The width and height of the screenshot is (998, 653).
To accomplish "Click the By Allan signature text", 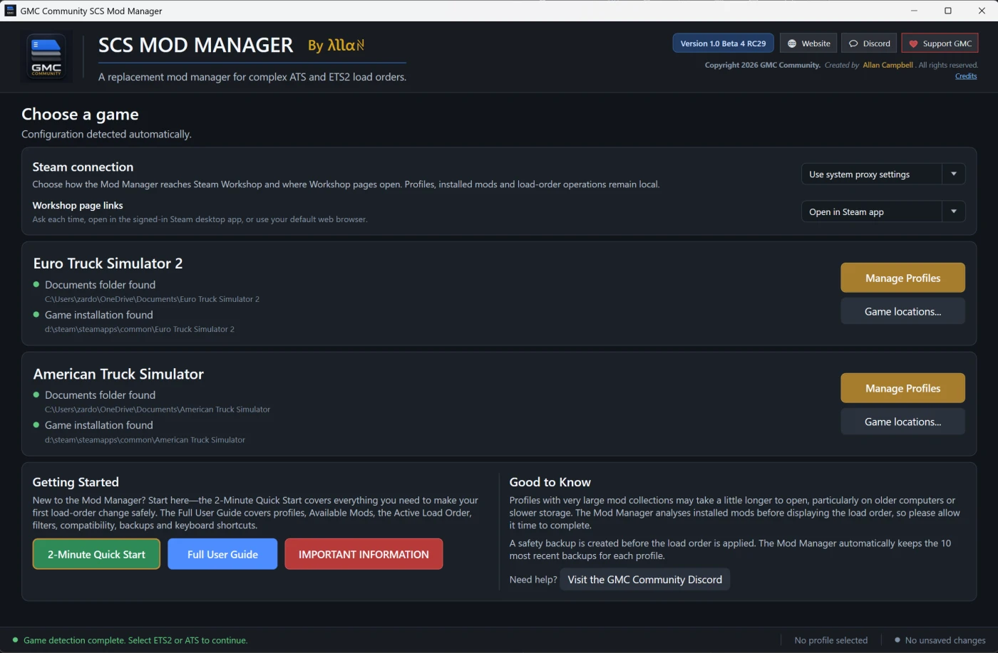I will pos(336,46).
